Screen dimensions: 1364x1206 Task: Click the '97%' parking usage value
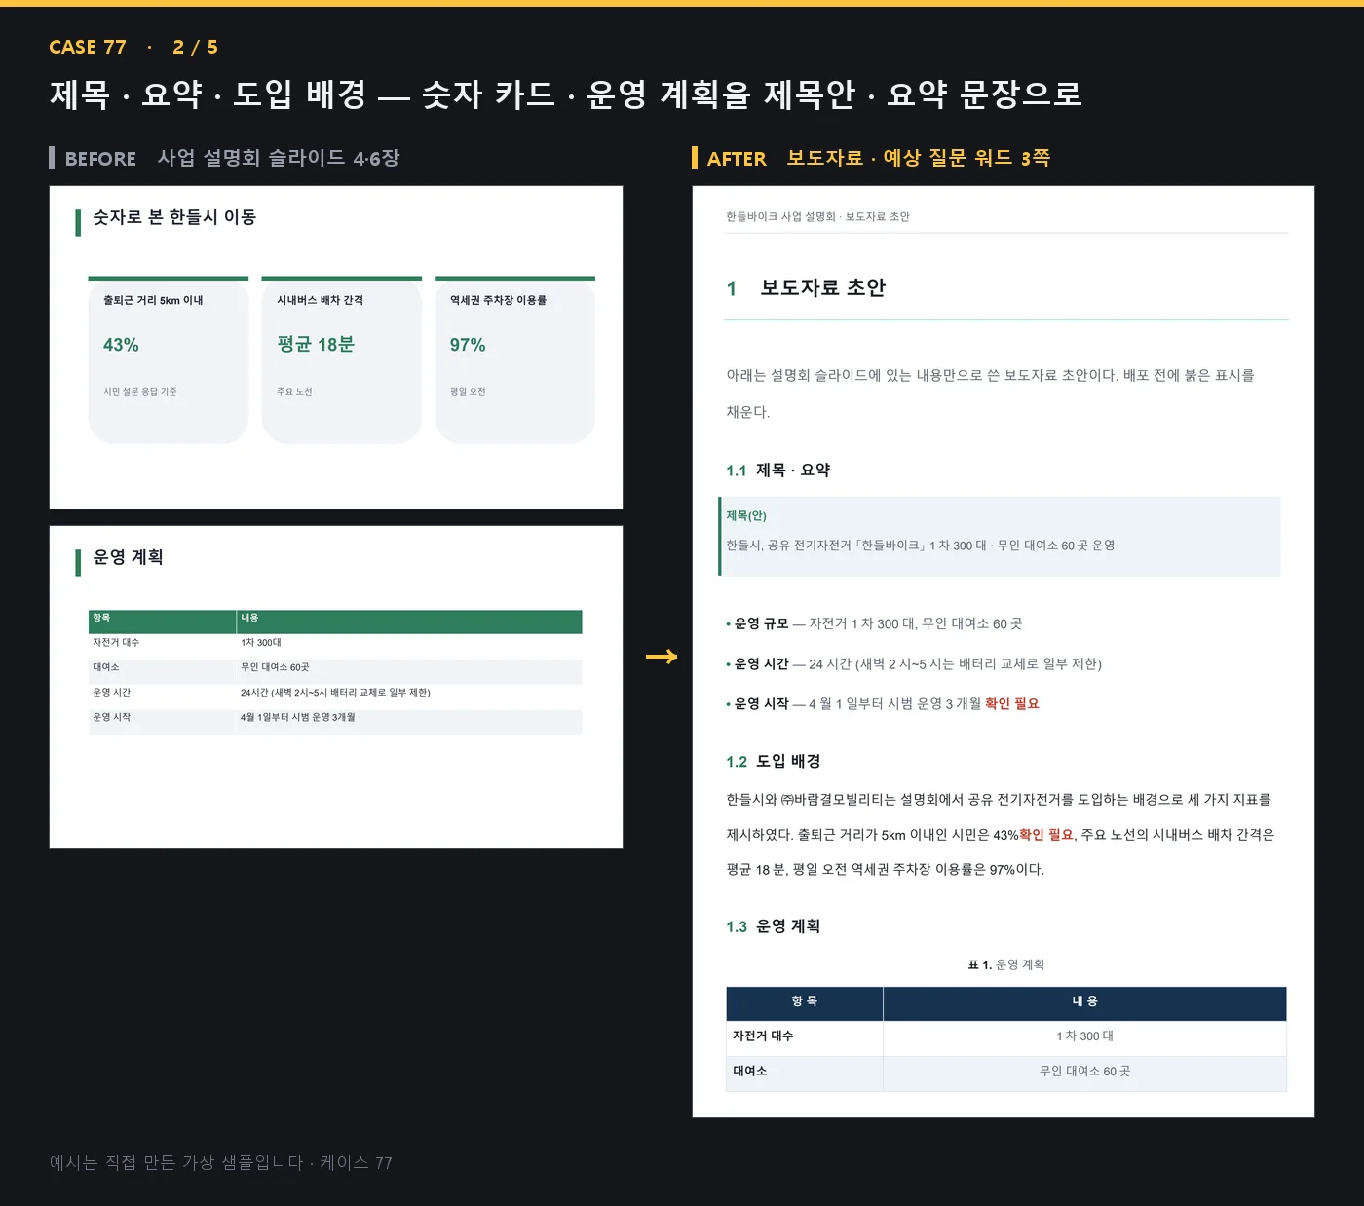click(x=468, y=345)
